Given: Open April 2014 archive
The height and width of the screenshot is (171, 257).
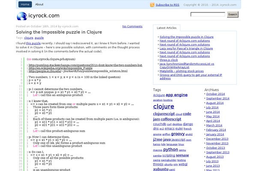Looking at the screenshot, I should pyautogui.click(x=213, y=121).
